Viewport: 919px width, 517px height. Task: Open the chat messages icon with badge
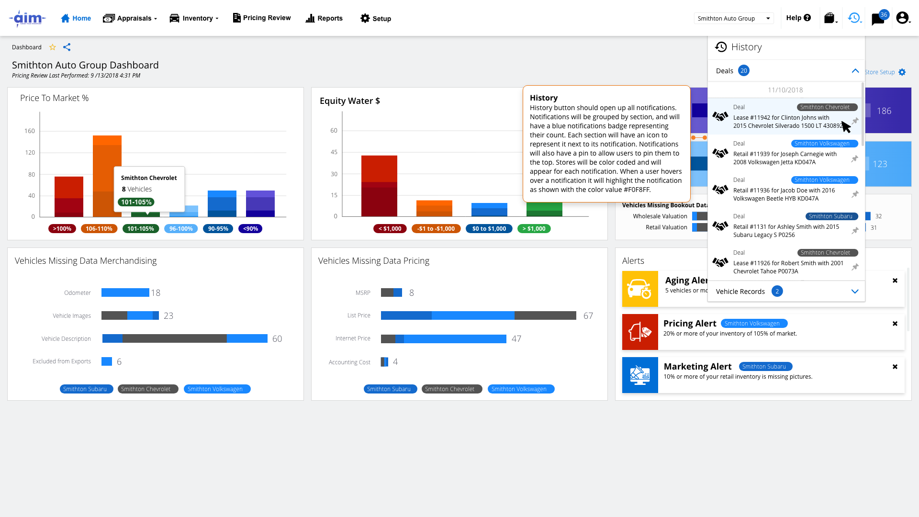point(878,19)
